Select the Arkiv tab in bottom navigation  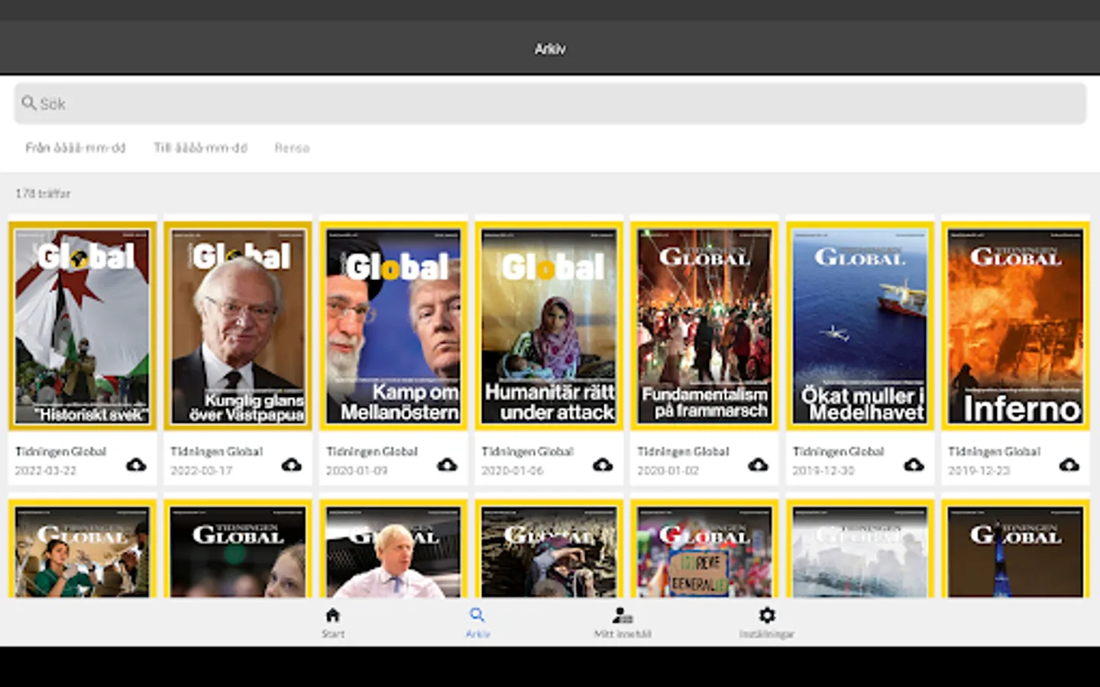click(477, 623)
